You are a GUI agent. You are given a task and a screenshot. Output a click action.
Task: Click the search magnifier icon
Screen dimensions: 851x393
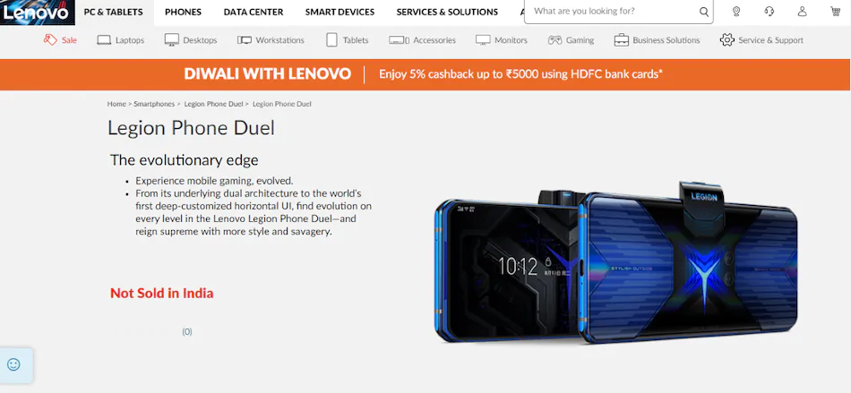click(703, 12)
